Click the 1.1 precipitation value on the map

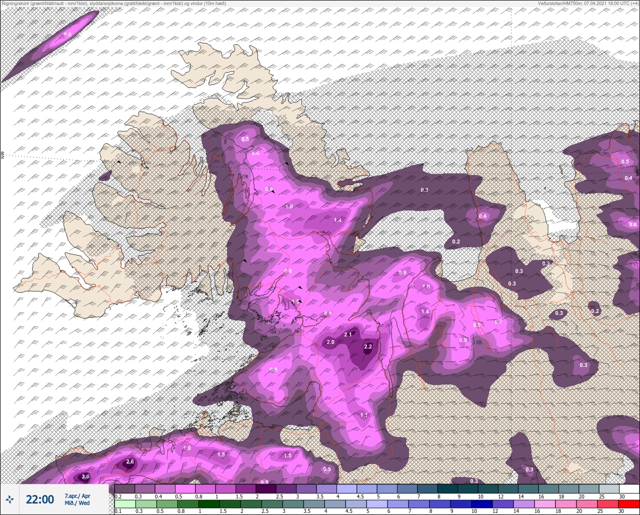pos(364,415)
